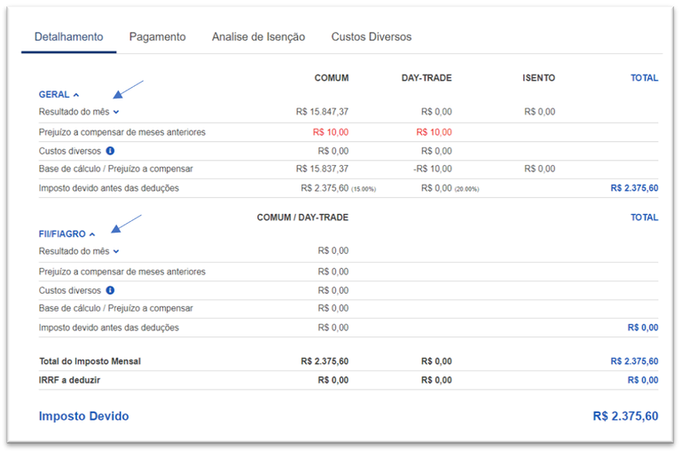
Task: Click the final Imposto Devido amount R$ 2.375,60
Action: (x=625, y=416)
